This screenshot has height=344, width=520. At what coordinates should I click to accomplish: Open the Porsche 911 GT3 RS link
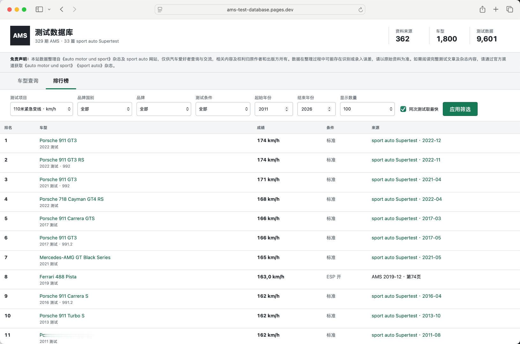click(62, 160)
